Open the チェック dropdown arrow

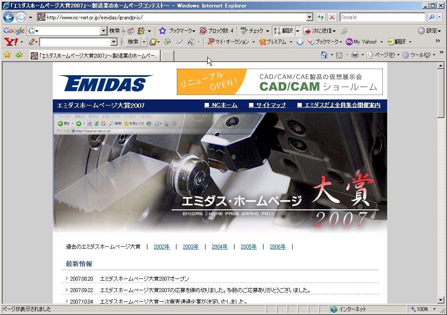267,30
